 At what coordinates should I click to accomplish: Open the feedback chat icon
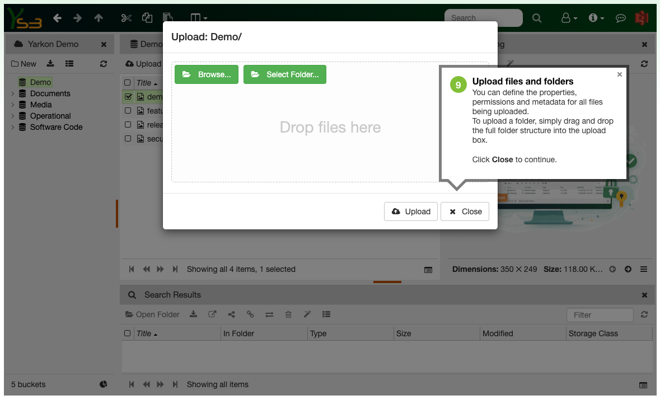pos(620,17)
